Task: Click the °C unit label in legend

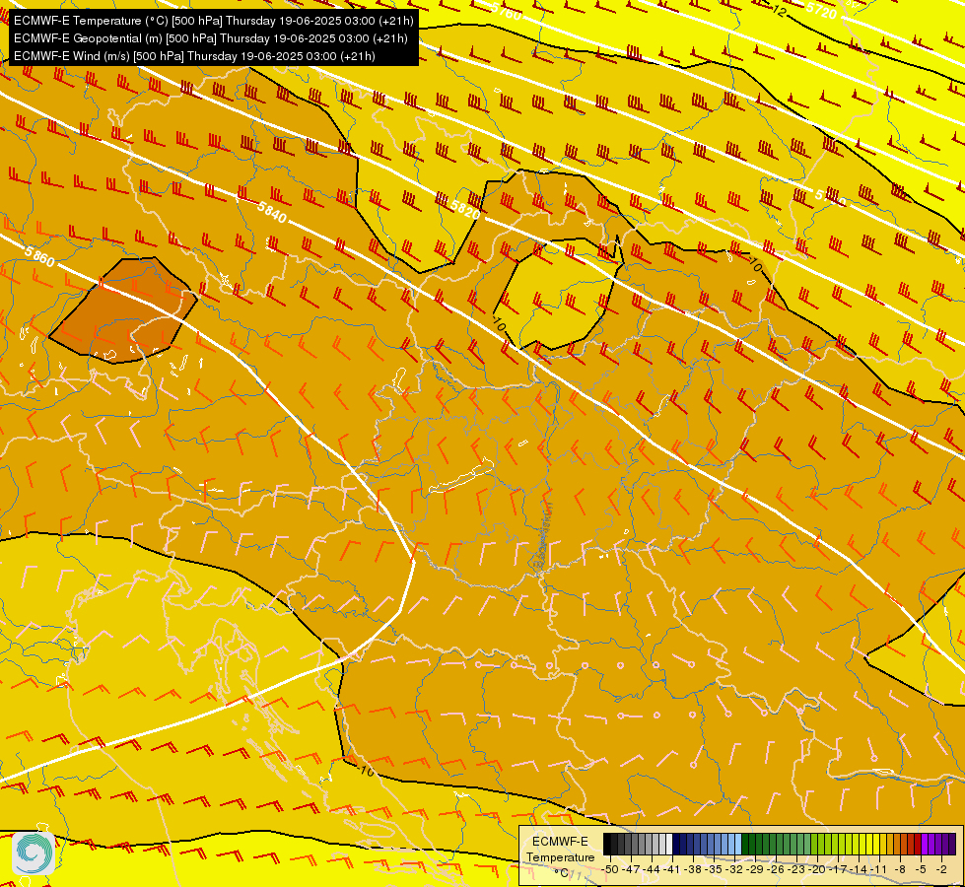Action: 561,873
